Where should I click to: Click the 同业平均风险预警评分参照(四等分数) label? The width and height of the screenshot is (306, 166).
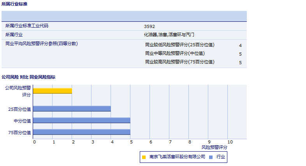pos(42,44)
